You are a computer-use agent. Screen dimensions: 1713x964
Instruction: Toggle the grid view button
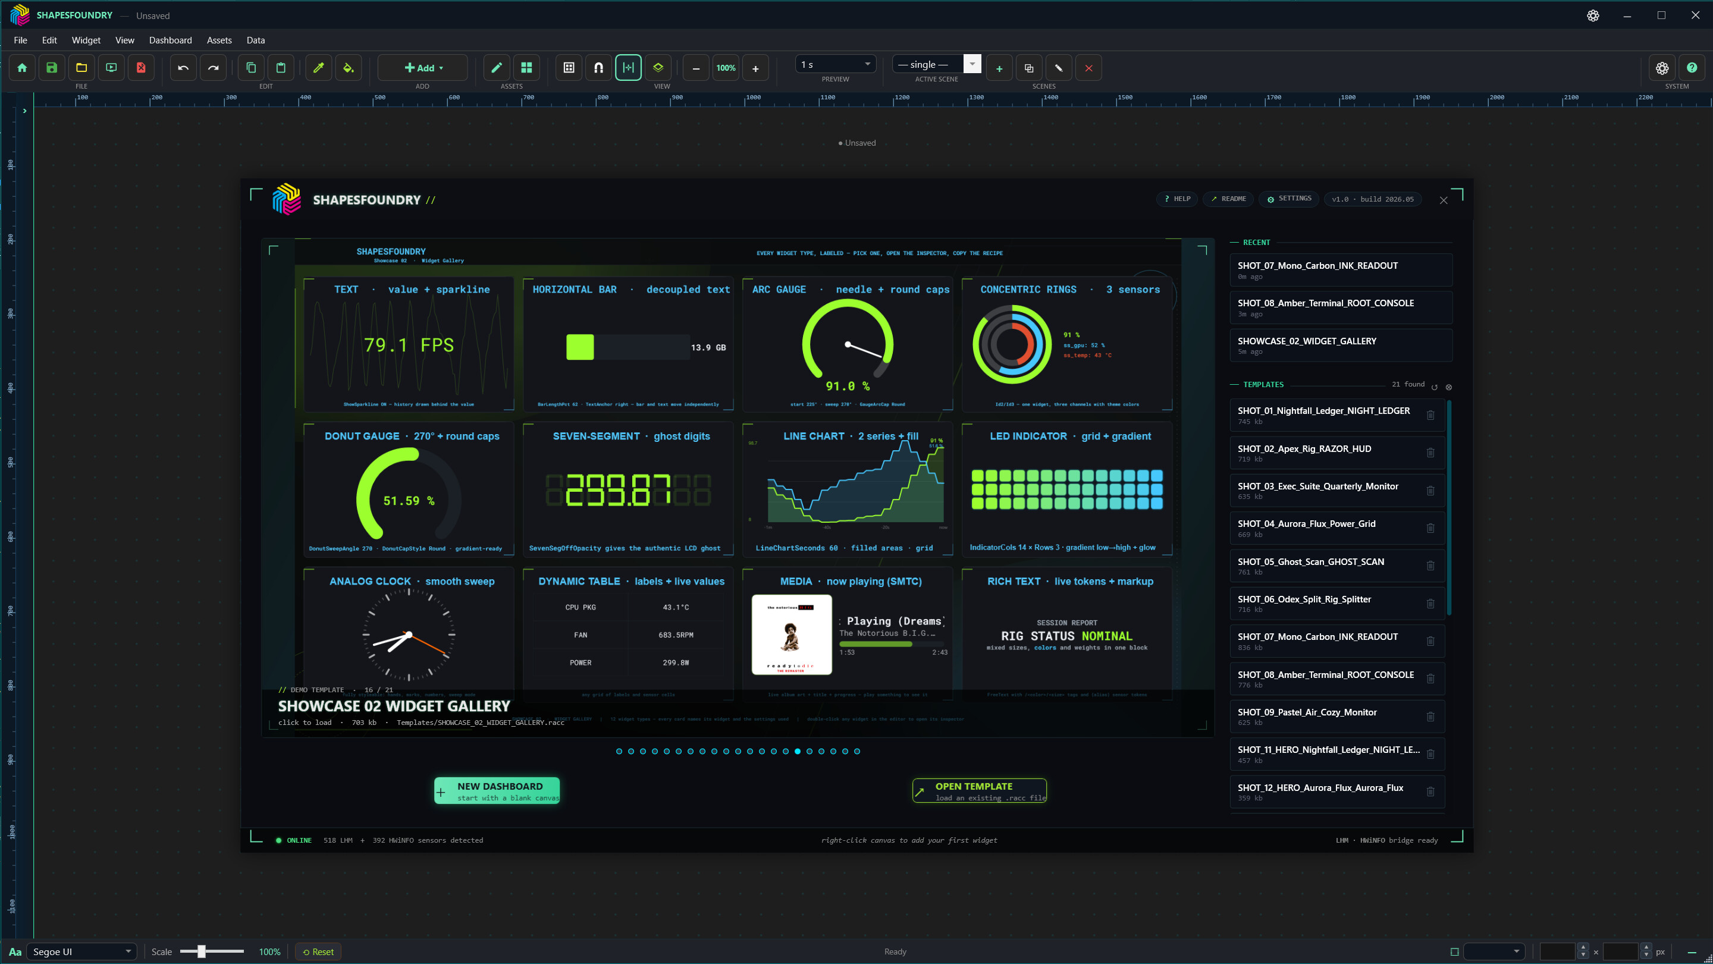[x=569, y=68]
